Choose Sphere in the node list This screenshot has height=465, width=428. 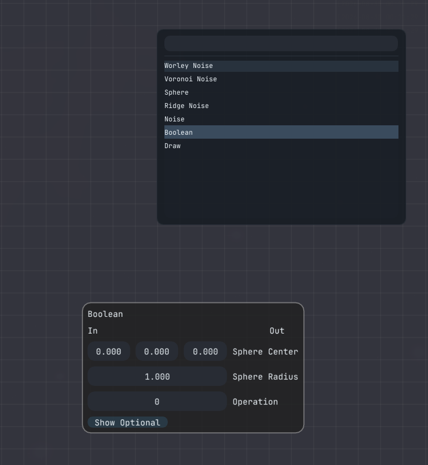click(x=281, y=92)
